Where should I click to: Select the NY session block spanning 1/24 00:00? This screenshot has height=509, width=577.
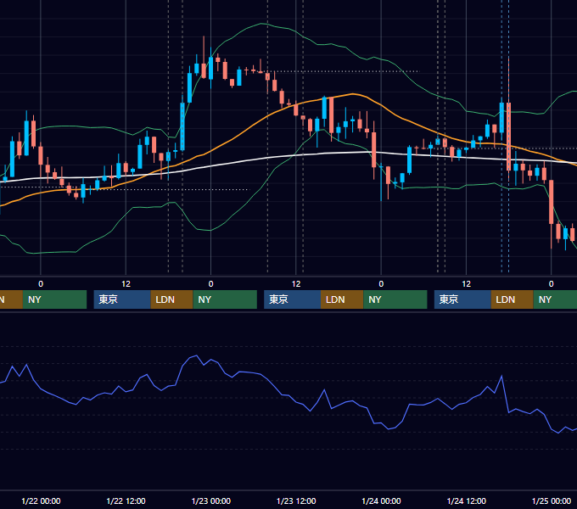coord(395,299)
